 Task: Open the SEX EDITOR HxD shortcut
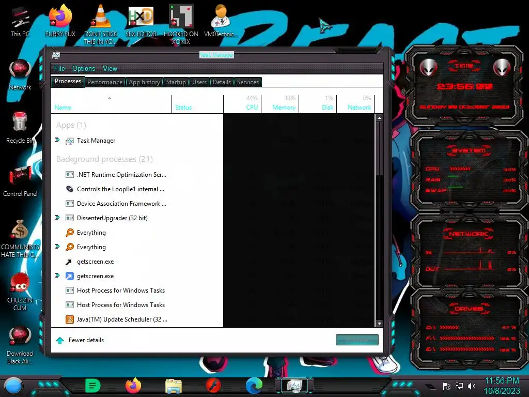[x=141, y=21]
